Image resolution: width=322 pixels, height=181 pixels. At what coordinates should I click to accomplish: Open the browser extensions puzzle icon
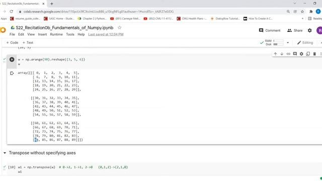pos(311,12)
